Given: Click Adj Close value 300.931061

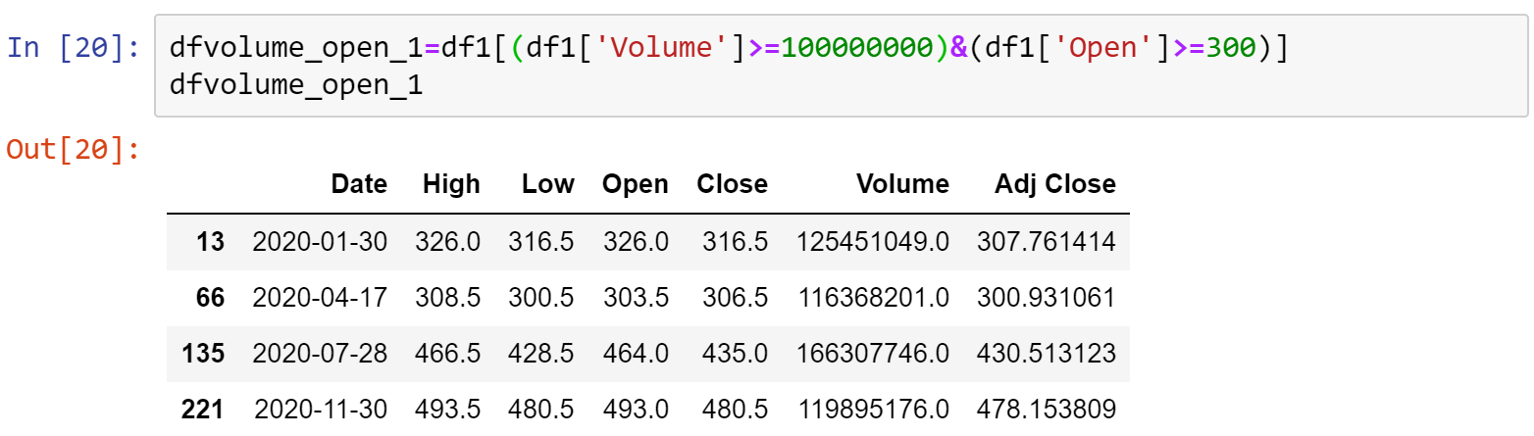Looking at the screenshot, I should click(1047, 297).
